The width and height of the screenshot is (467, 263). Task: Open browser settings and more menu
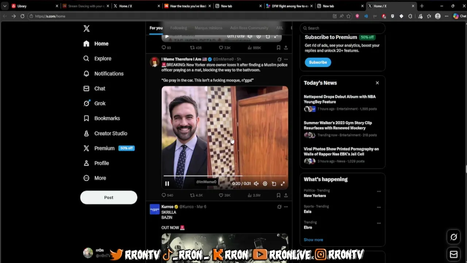(x=447, y=16)
